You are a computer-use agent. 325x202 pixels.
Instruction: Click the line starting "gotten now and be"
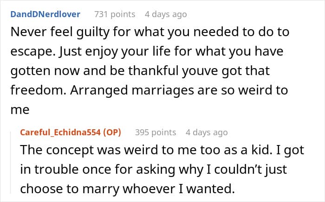(139, 72)
